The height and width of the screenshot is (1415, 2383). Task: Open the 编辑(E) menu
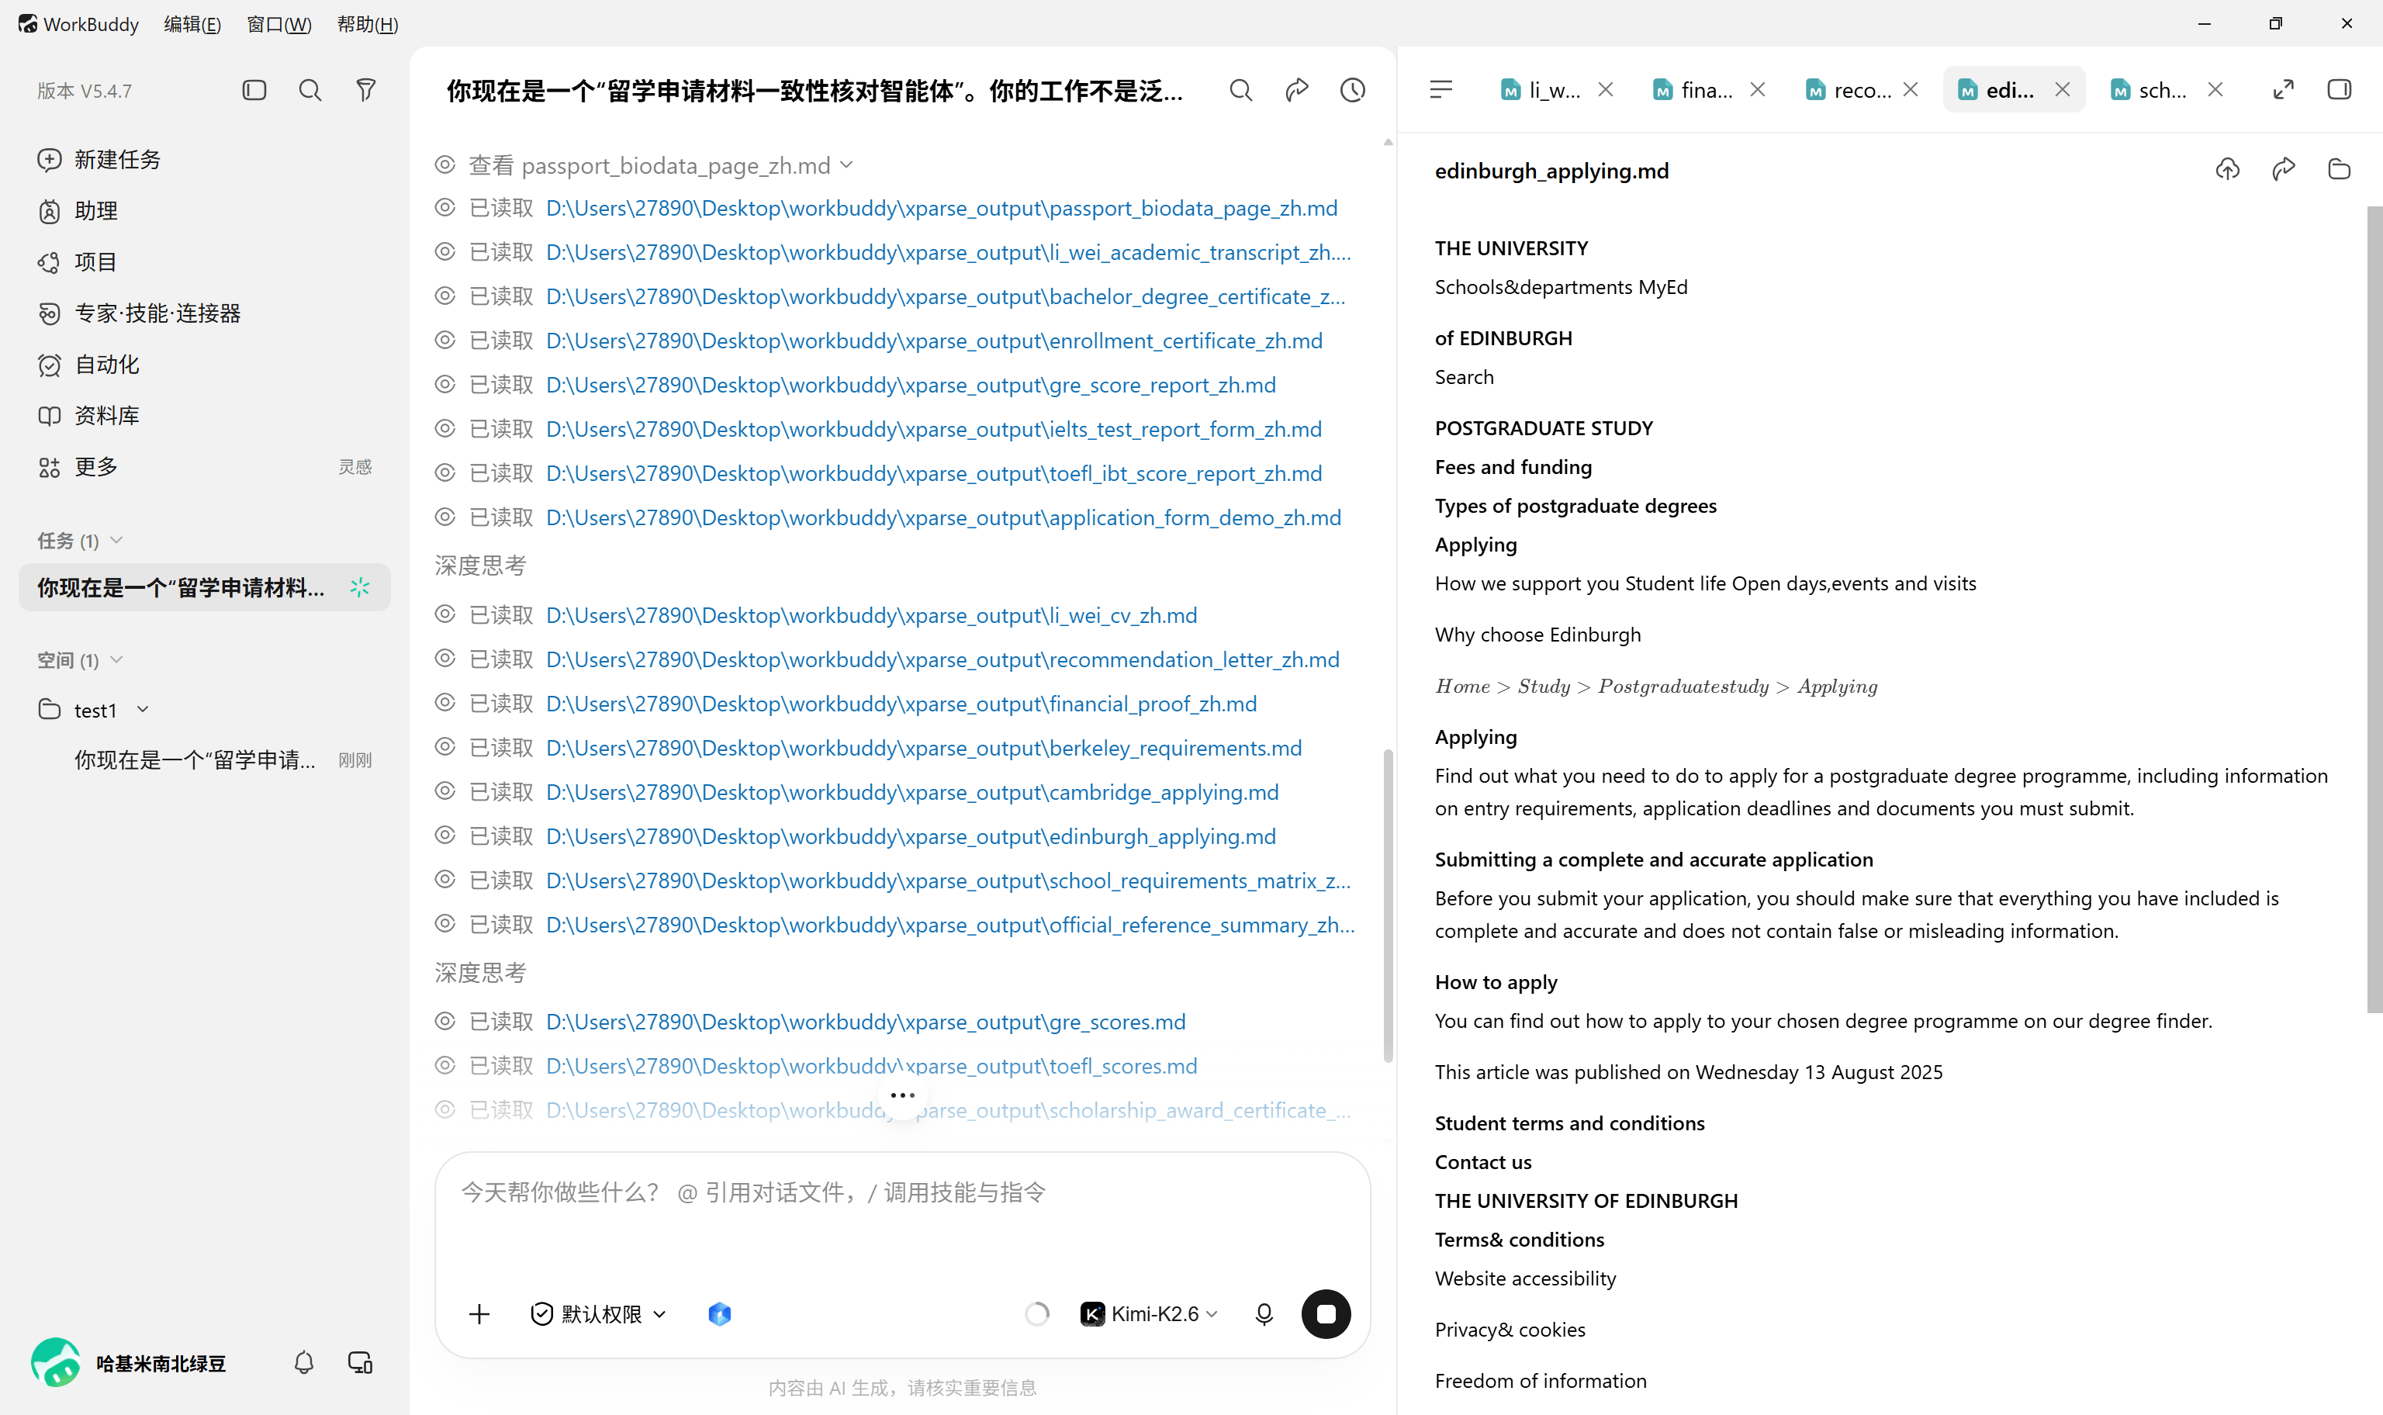click(192, 24)
